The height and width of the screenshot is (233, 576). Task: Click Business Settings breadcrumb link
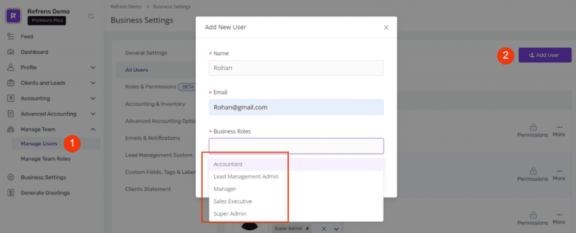(x=172, y=7)
